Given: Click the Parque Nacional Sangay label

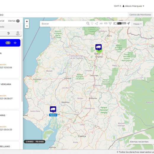Looking at the screenshot, I should point(104,110).
